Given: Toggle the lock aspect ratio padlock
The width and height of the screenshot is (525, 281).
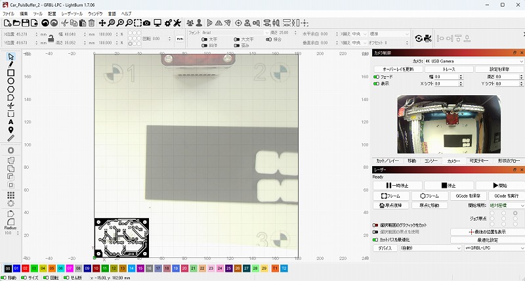Looking at the screenshot, I should (x=50, y=37).
